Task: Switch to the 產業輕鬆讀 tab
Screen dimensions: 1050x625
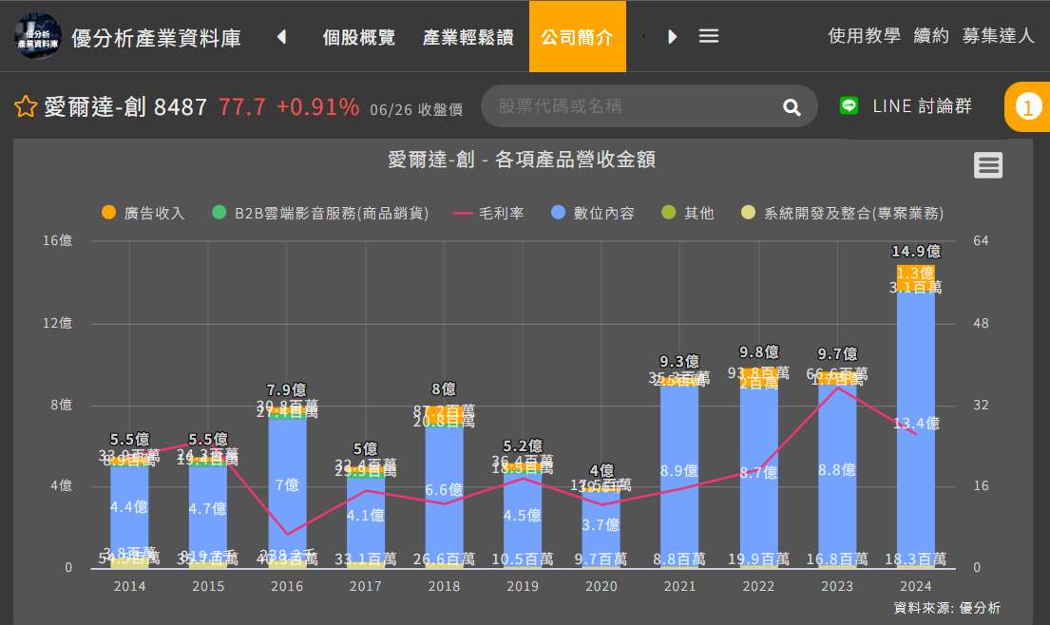Action: (468, 37)
